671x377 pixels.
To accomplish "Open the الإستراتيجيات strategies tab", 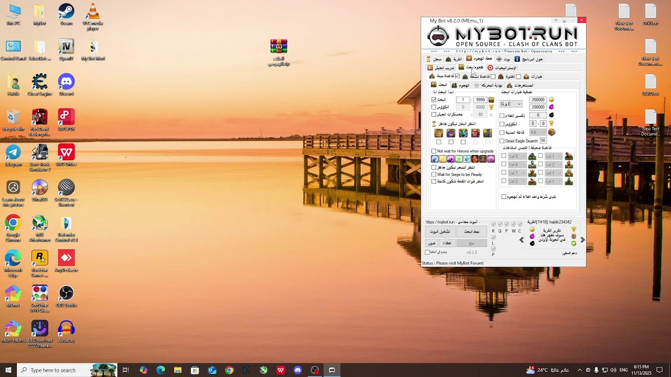I will point(502,68).
